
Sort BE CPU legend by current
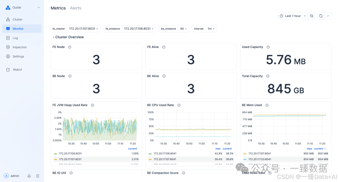click(227, 149)
